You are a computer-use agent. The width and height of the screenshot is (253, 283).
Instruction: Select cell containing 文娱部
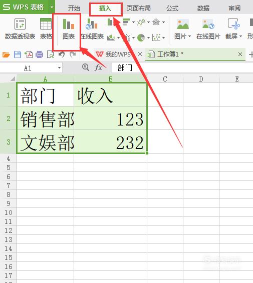45,141
